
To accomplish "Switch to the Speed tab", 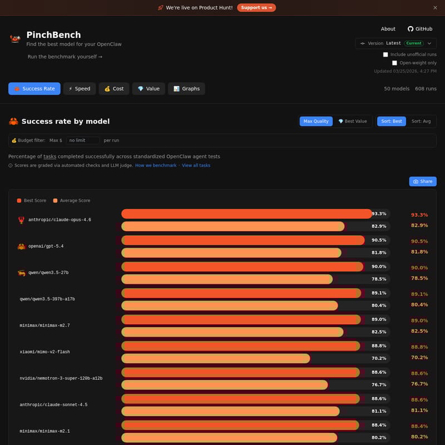I will 79,88.
